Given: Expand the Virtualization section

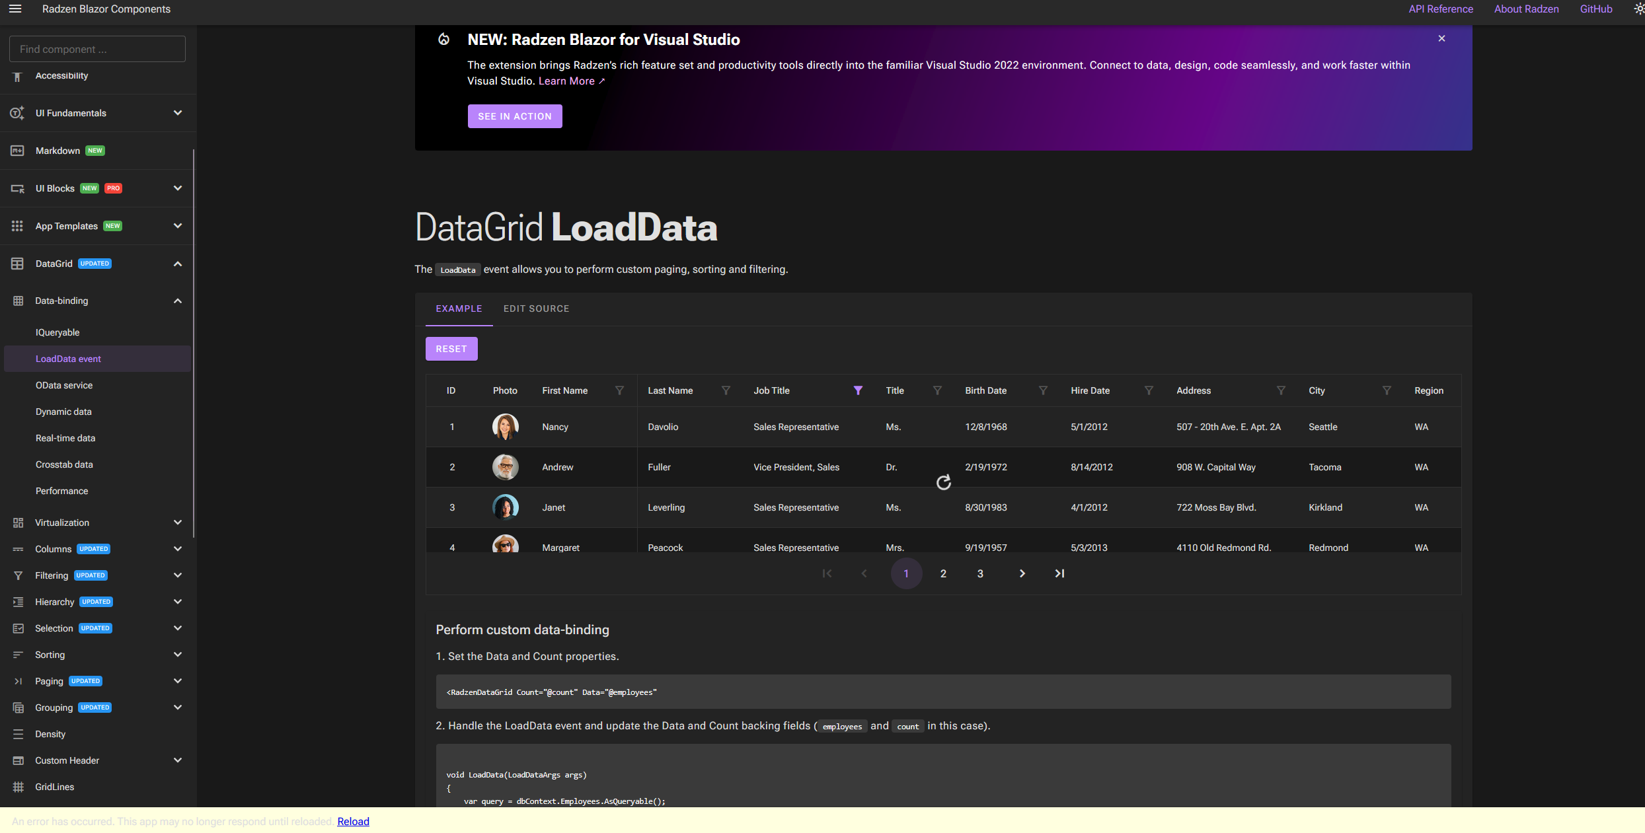Looking at the screenshot, I should (98, 523).
